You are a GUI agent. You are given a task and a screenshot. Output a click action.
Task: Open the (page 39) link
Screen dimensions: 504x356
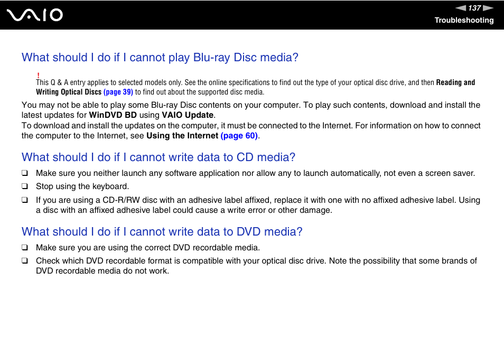click(118, 92)
